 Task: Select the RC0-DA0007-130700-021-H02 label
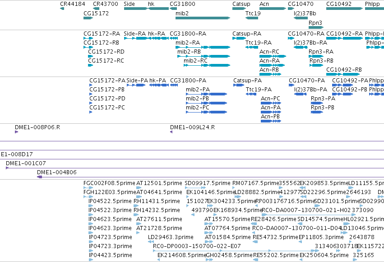click(306, 210)
